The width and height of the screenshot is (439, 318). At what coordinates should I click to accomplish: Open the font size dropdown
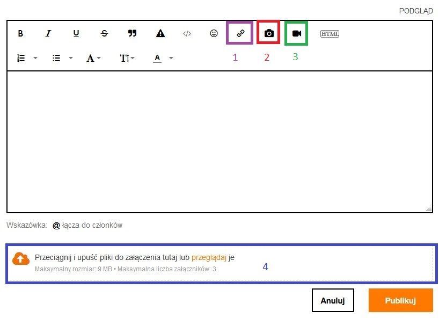tap(127, 58)
